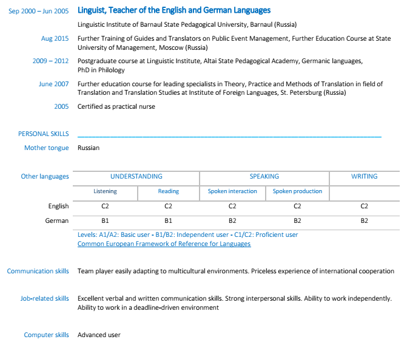Click the German row label

[x=57, y=220]
